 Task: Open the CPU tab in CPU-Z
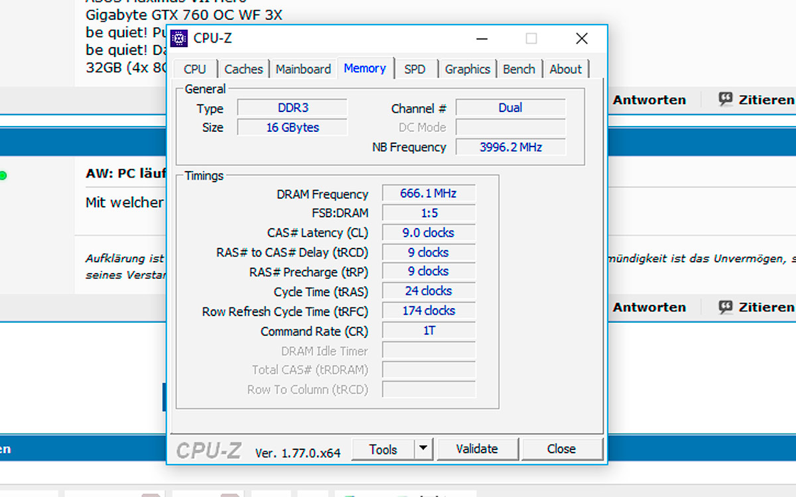click(x=195, y=69)
